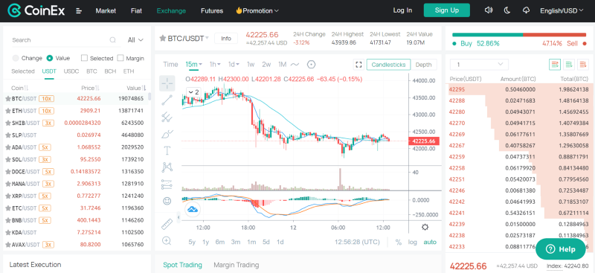595x273 pixels.
Task: Click the Search coin input field
Action: pos(61,40)
